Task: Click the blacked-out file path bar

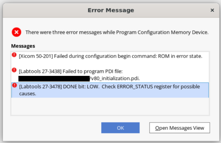Action: [x=54, y=78]
